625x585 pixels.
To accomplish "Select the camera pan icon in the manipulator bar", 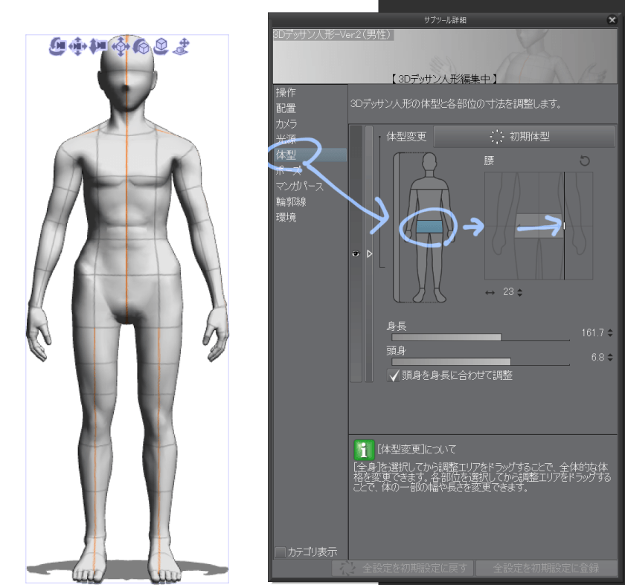I will coord(77,46).
